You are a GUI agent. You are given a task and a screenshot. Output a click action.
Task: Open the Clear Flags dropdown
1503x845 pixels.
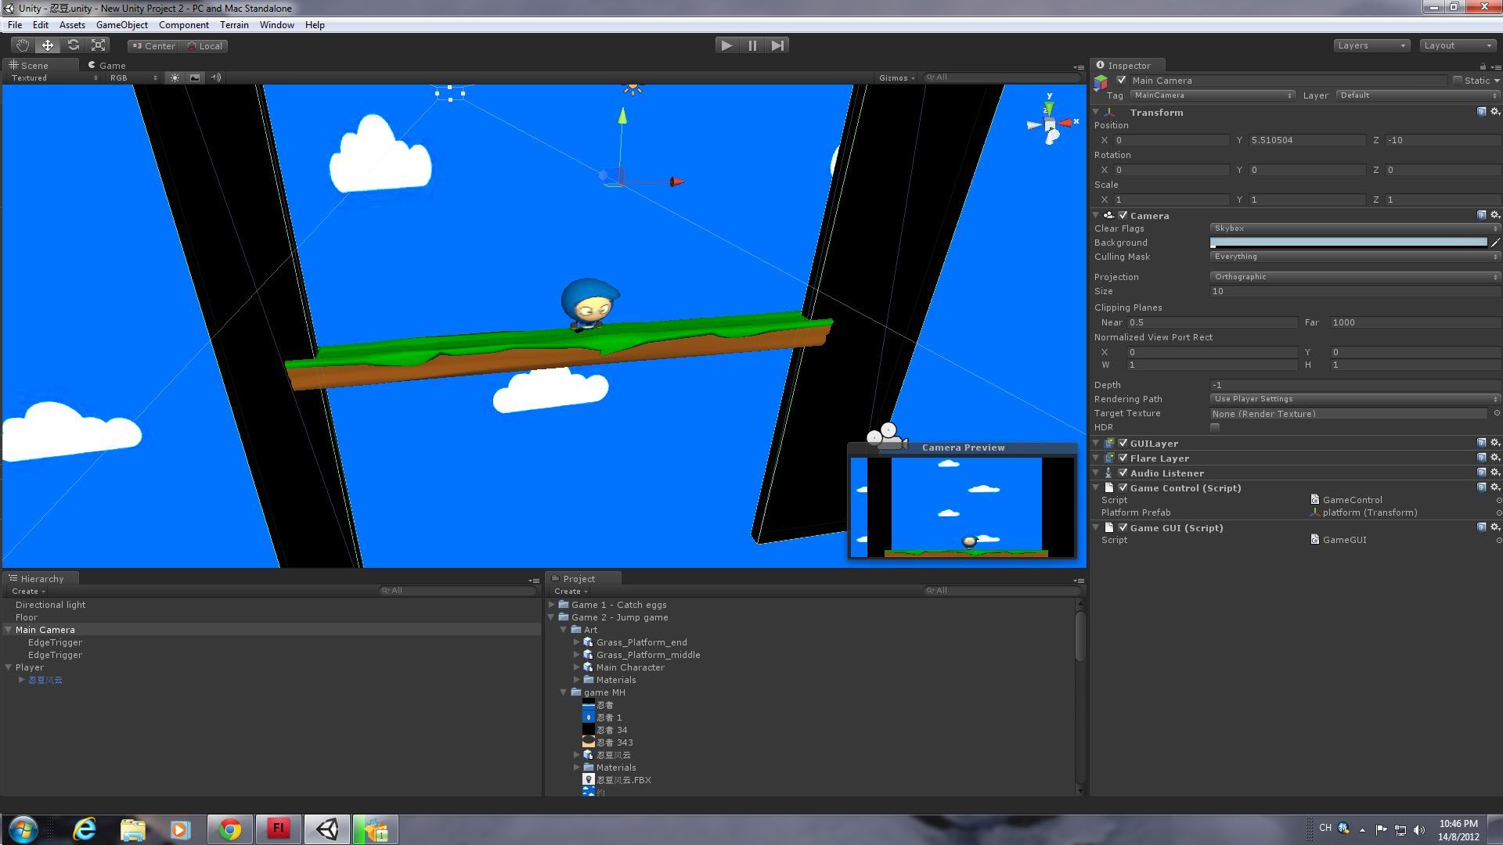1355,228
